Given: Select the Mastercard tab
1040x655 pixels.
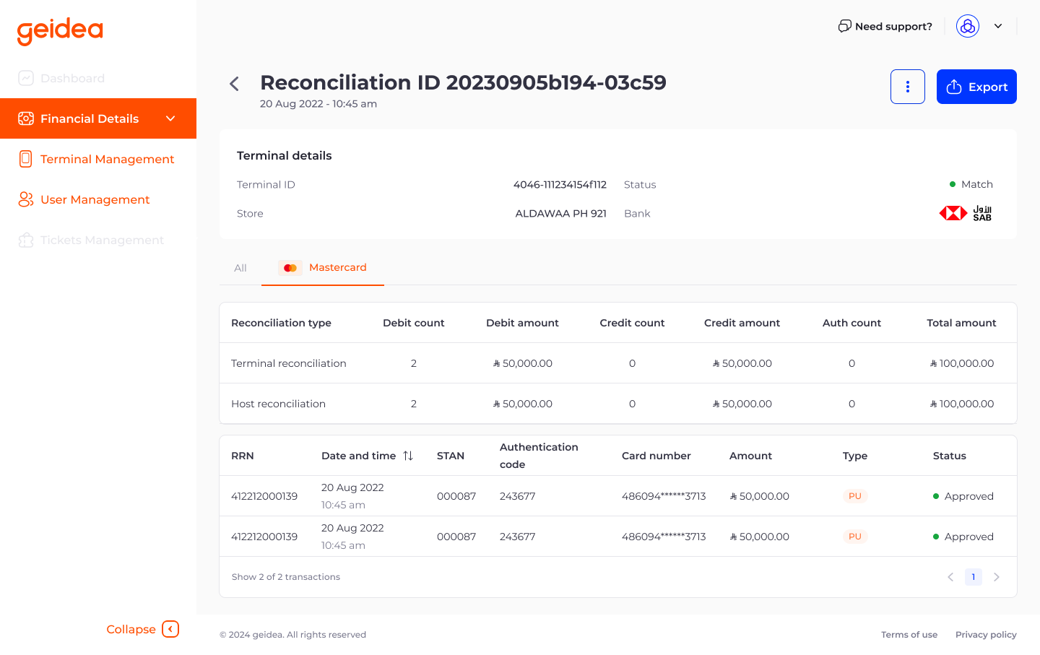Looking at the screenshot, I should (x=324, y=268).
